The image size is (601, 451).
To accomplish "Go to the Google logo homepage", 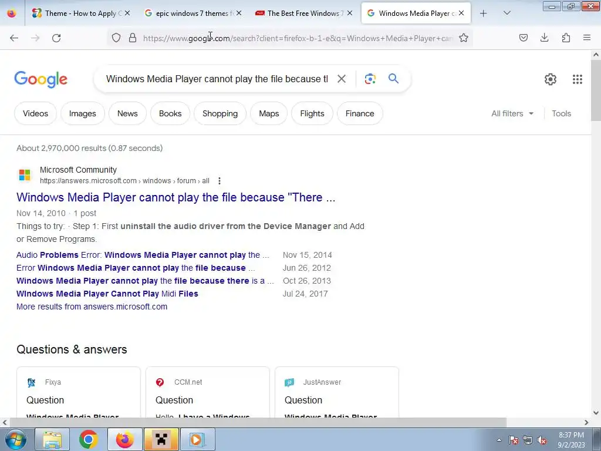I will pyautogui.click(x=40, y=79).
